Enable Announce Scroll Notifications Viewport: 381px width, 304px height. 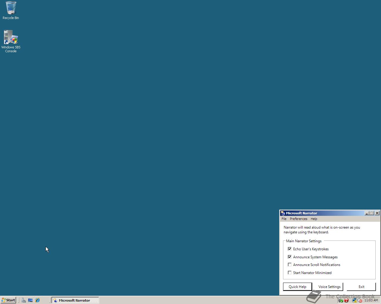pyautogui.click(x=290, y=265)
